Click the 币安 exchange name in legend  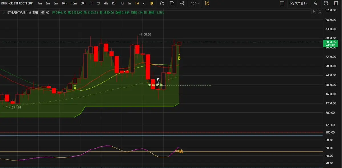click(x=35, y=13)
